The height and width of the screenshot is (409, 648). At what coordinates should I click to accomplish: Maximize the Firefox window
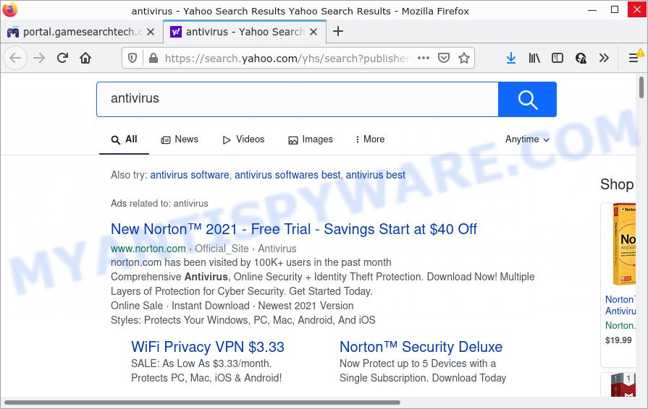(x=615, y=9)
